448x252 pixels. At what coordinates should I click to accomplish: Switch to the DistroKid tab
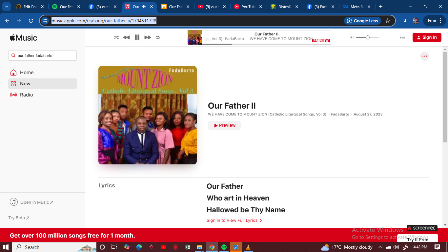click(284, 7)
